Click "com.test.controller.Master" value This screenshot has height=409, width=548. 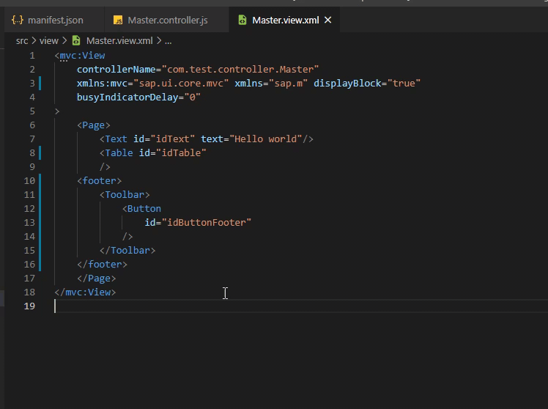(x=240, y=69)
